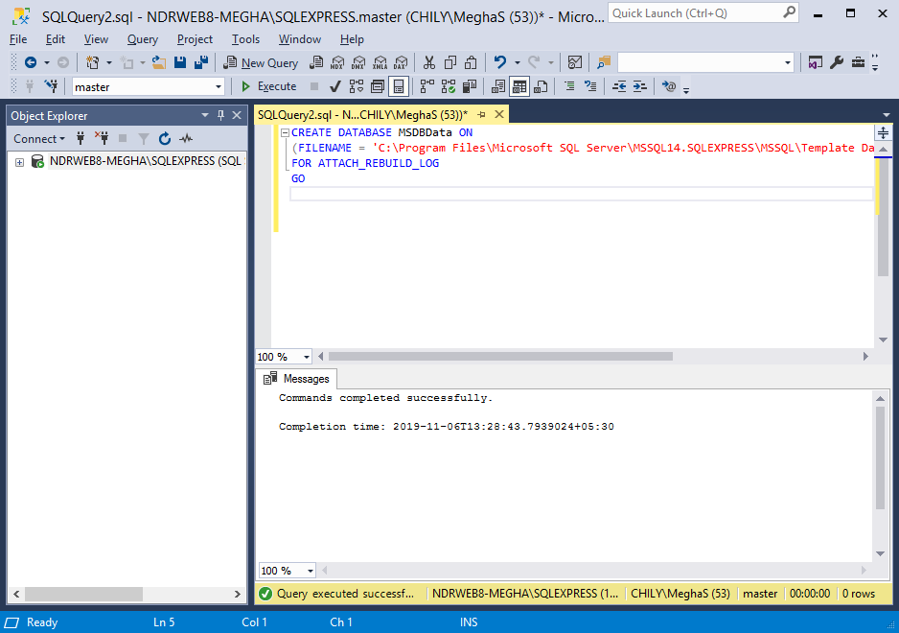Image resolution: width=899 pixels, height=633 pixels.
Task: Open the Connect dropdown in Object Explorer
Action: [x=38, y=139]
